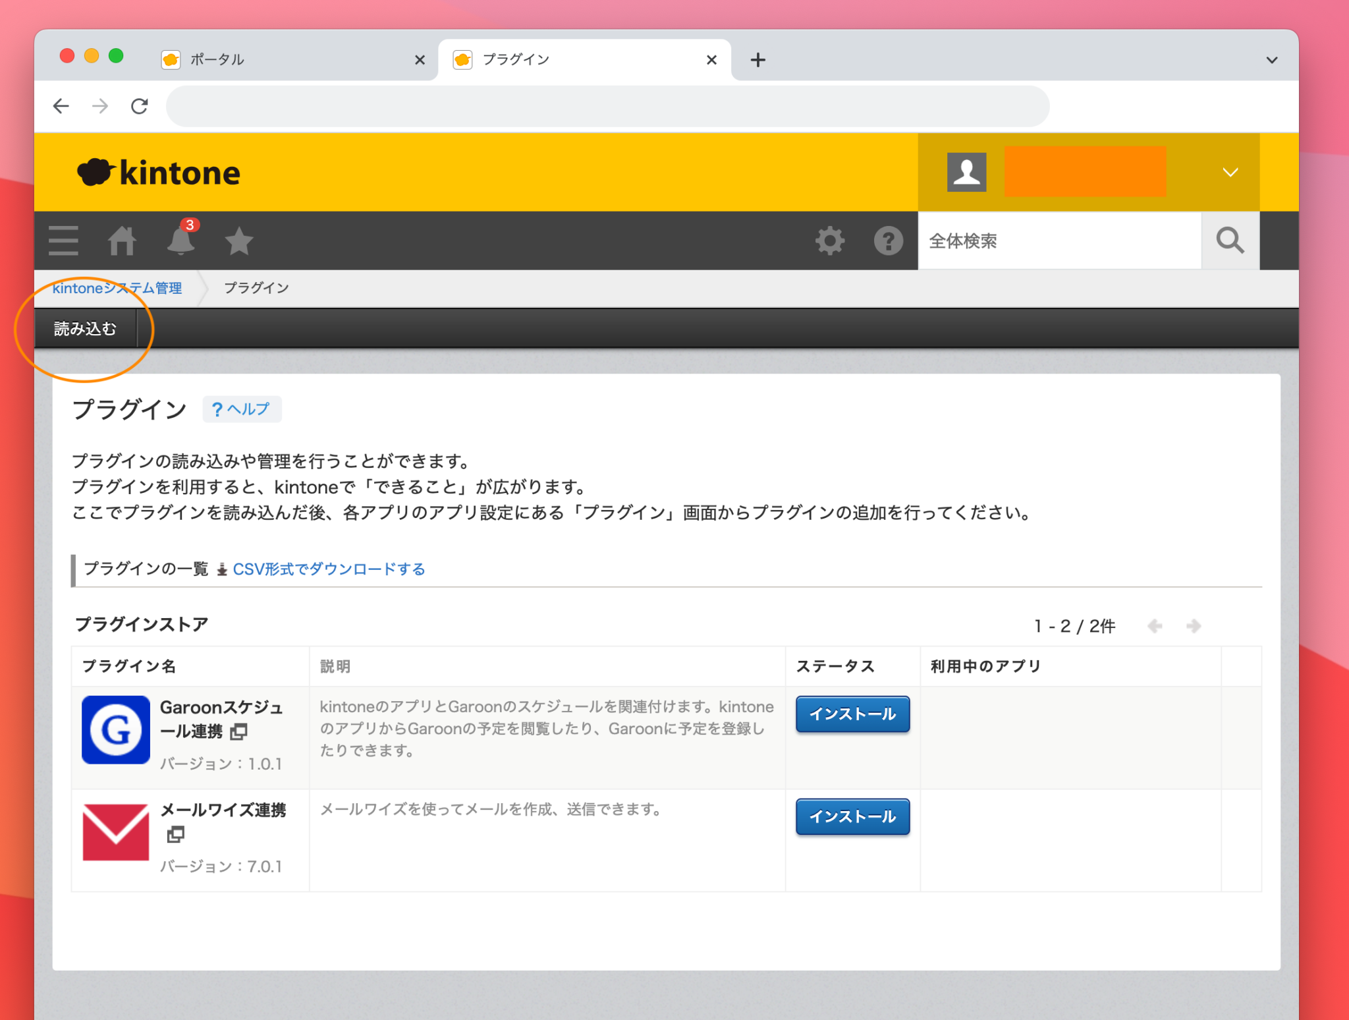Open help with the question mark icon
The width and height of the screenshot is (1349, 1020).
[888, 241]
